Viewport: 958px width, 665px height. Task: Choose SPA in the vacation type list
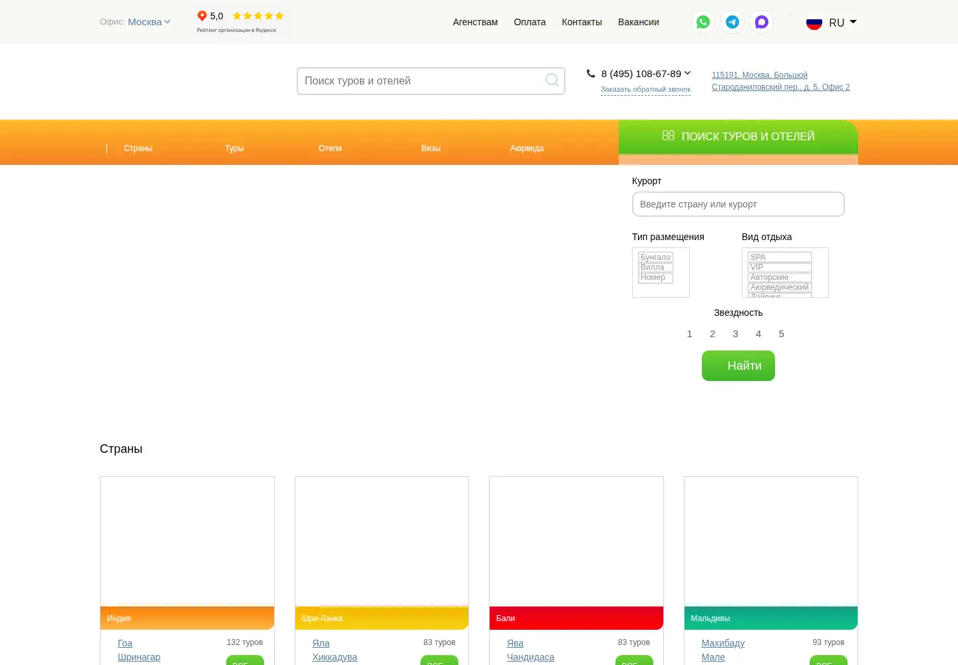pos(780,257)
